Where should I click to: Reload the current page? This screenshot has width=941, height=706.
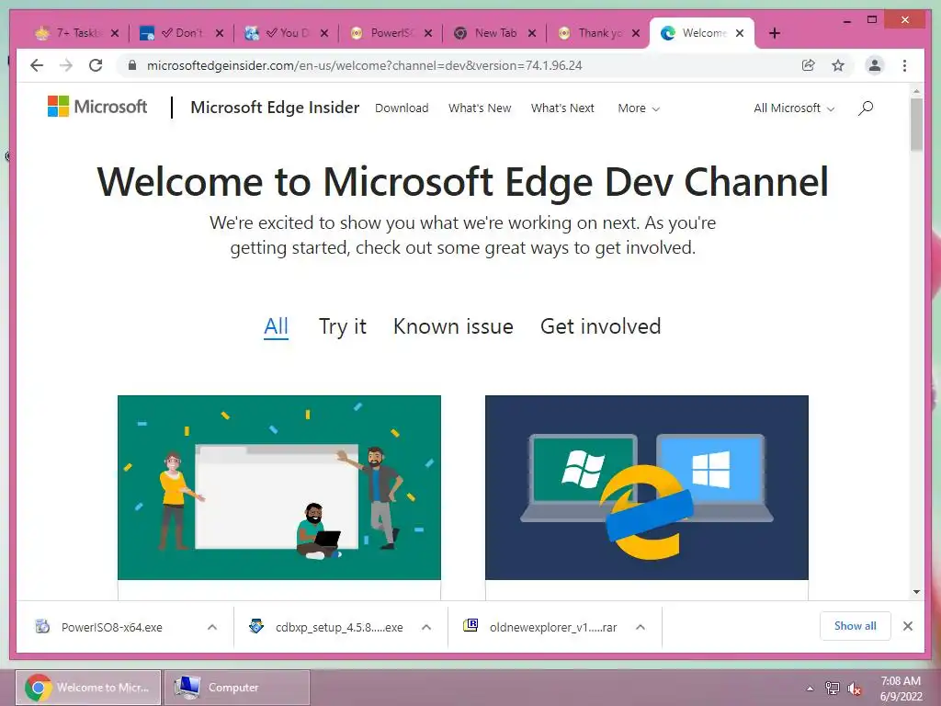(96, 65)
